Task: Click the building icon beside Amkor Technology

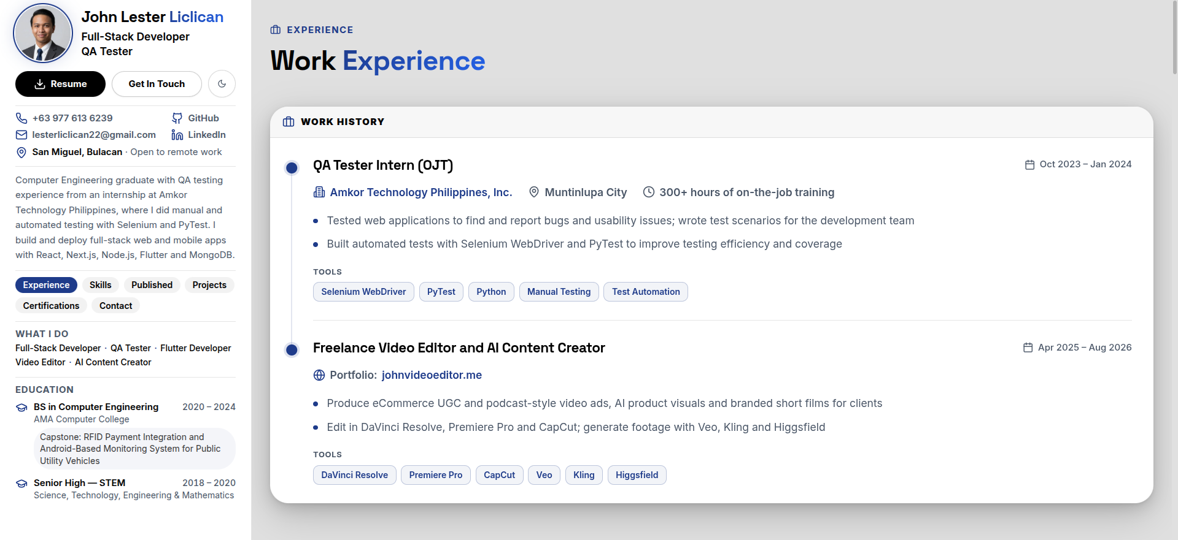Action: pos(319,192)
